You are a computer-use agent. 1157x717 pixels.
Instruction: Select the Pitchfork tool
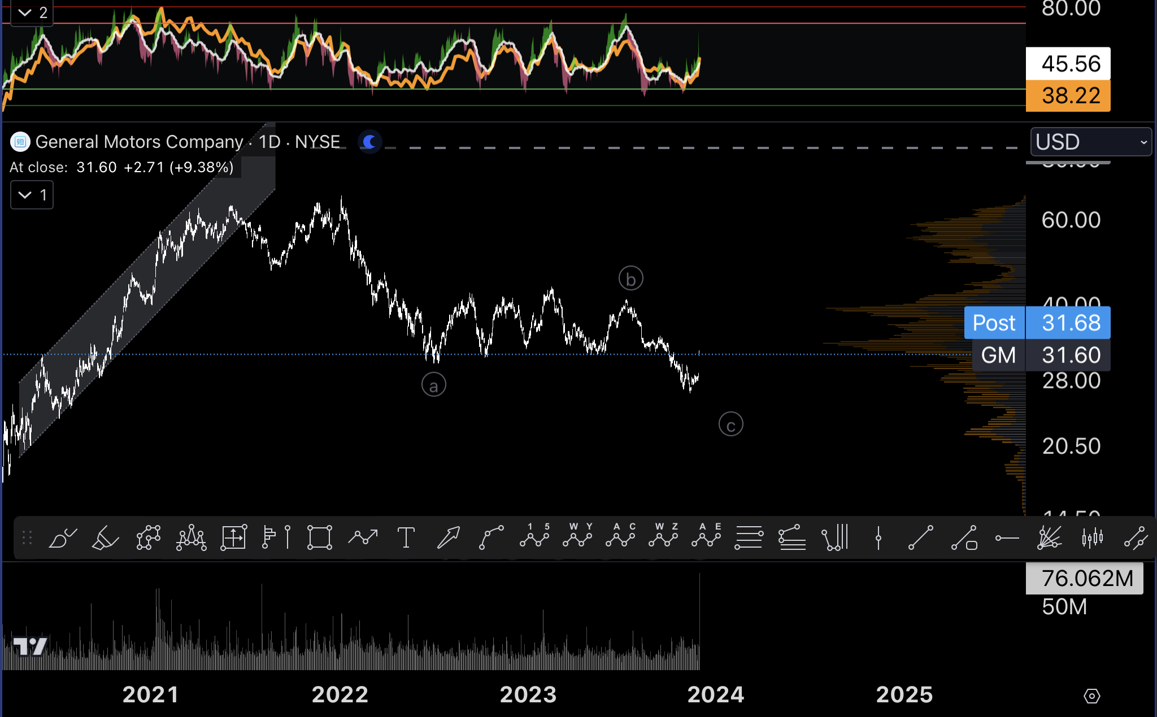pos(835,537)
